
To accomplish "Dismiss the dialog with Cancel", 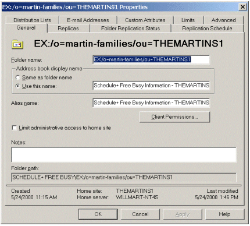I will [140, 214].
